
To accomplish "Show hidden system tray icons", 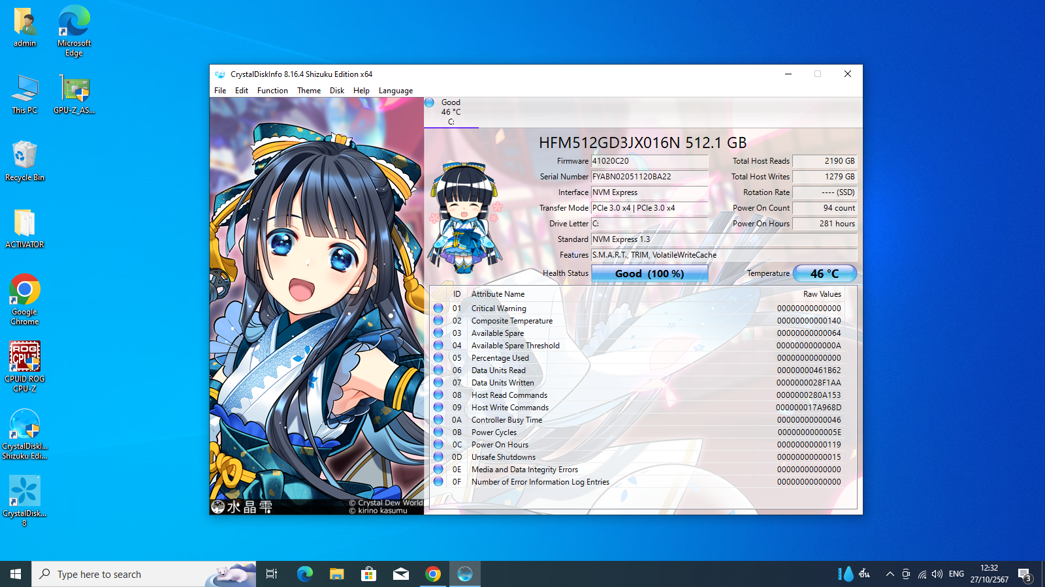I will coord(890,574).
